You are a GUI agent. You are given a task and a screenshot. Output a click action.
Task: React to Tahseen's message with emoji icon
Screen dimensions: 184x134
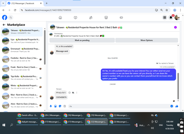tap(70, 93)
